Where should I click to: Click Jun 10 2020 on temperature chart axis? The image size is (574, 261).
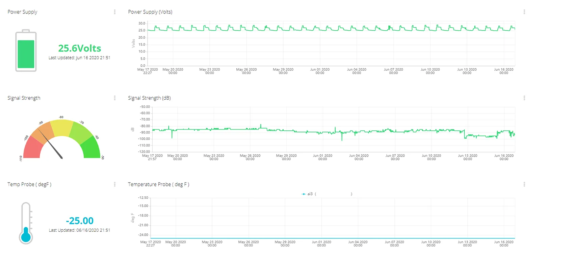click(x=431, y=243)
